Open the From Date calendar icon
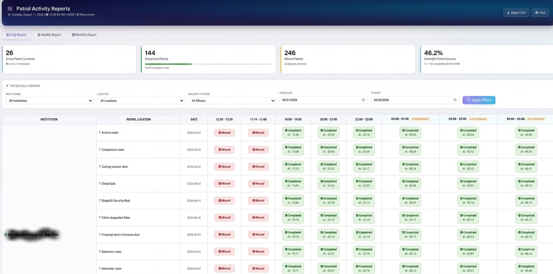 pyautogui.click(x=363, y=100)
